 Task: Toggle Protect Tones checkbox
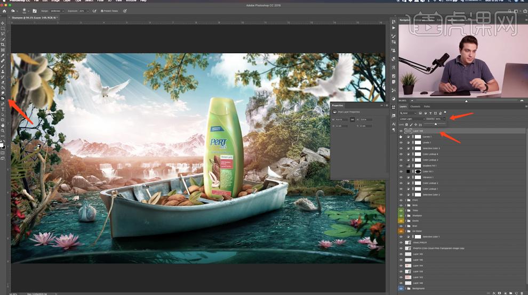[102, 11]
